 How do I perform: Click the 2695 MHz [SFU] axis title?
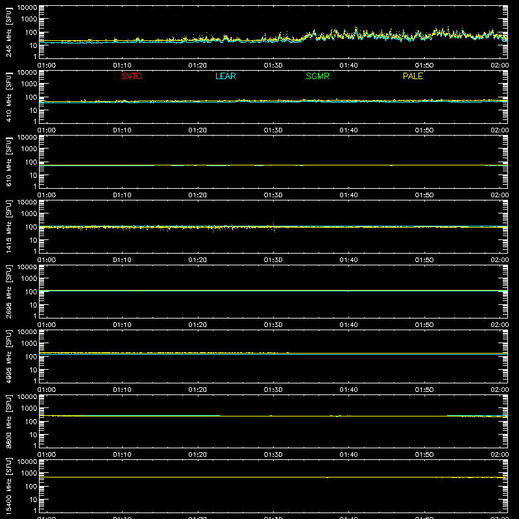click(8, 291)
